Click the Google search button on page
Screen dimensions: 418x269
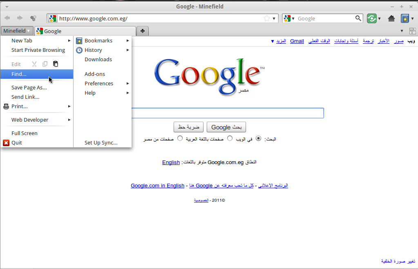click(x=226, y=127)
